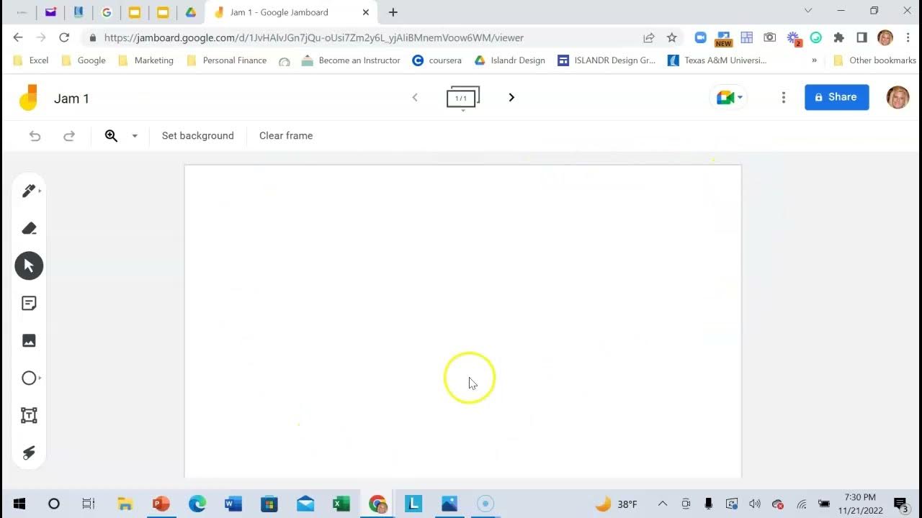Image resolution: width=922 pixels, height=518 pixels.
Task: Bookmark this page with star icon
Action: pos(671,37)
